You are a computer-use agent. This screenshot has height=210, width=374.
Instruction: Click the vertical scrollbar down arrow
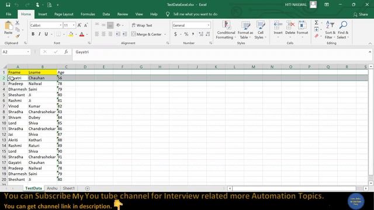pyautogui.click(x=370, y=183)
